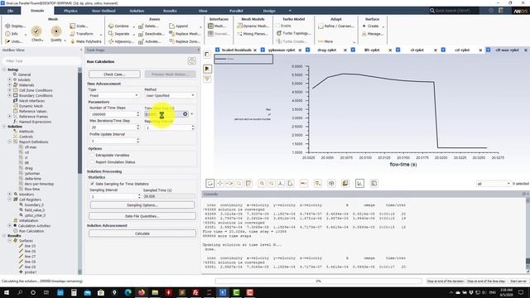Click the mesh Display icon
The height and width of the screenshot is (298, 530).
tap(7, 26)
